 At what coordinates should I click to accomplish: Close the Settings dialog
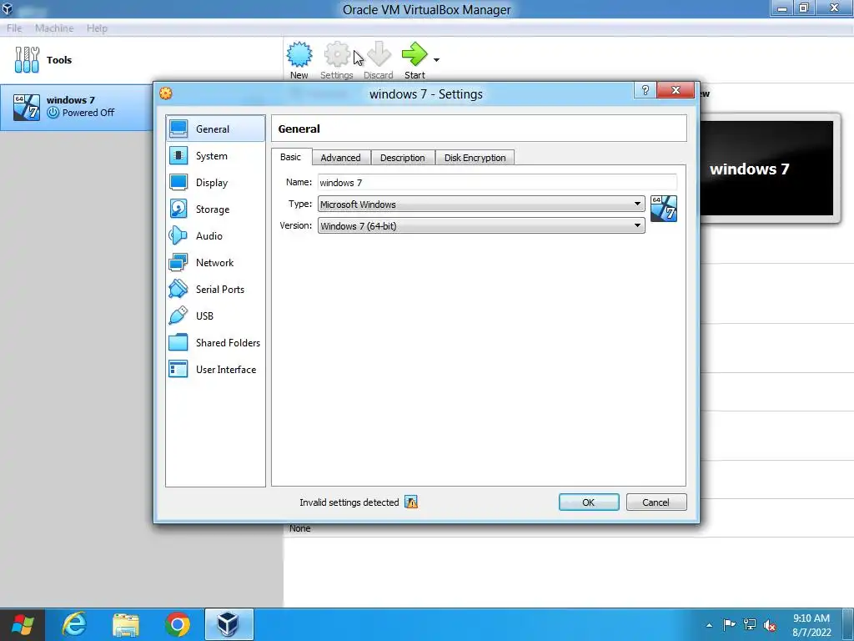(676, 90)
